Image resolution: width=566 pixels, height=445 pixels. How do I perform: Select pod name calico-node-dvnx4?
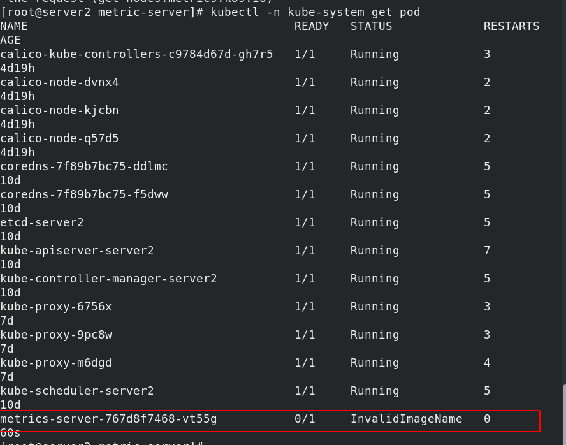point(59,83)
